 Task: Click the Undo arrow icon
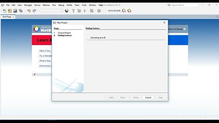(x=29, y=11)
